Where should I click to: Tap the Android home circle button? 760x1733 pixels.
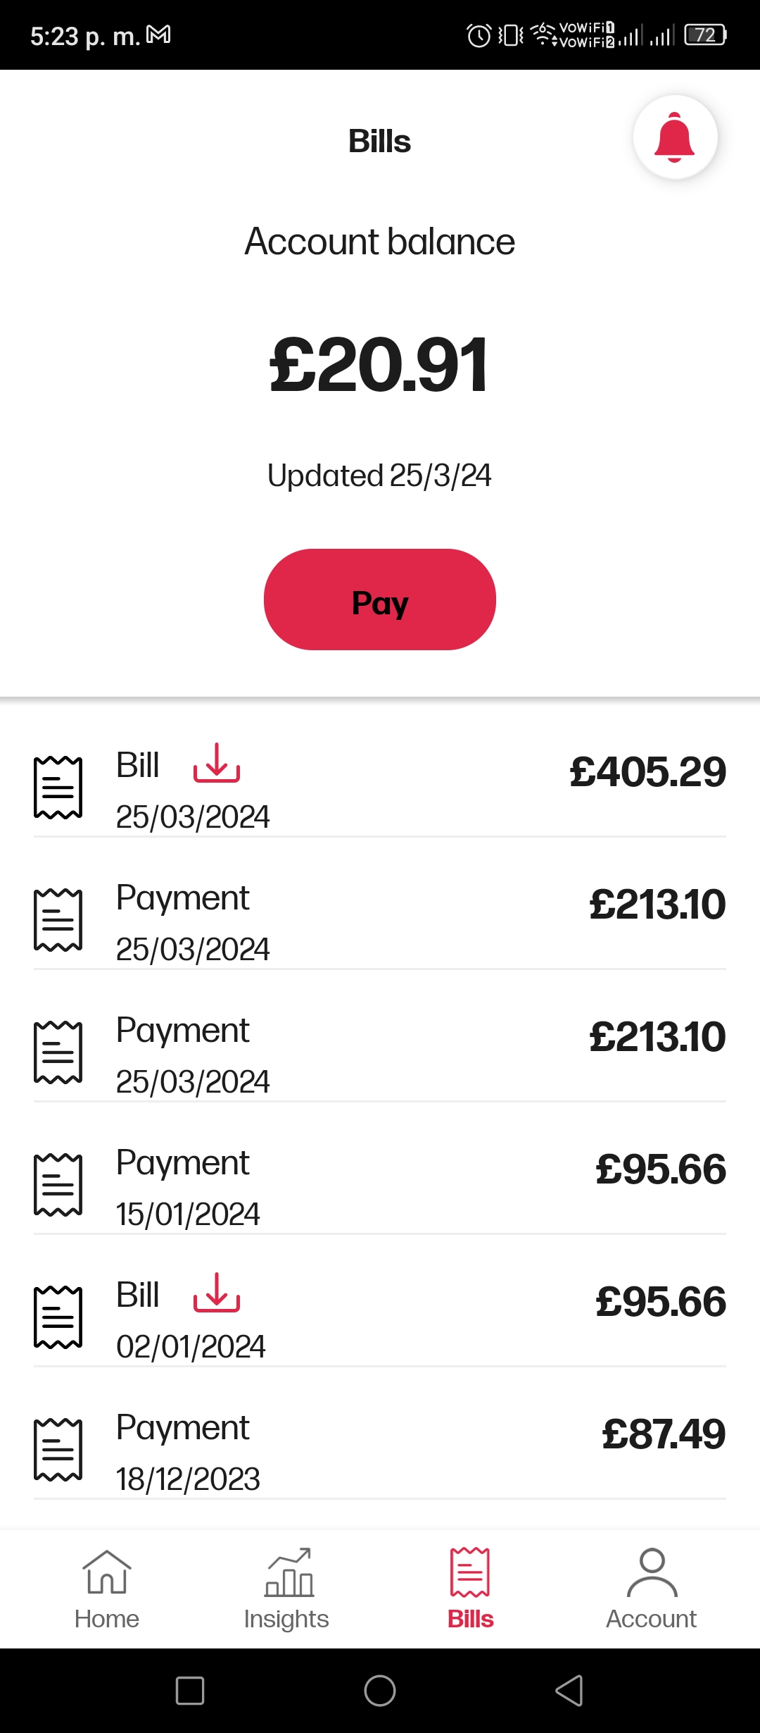[380, 1691]
